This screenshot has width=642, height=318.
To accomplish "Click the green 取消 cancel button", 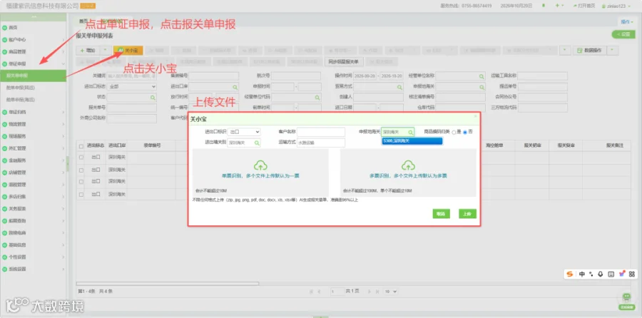I will 441,214.
